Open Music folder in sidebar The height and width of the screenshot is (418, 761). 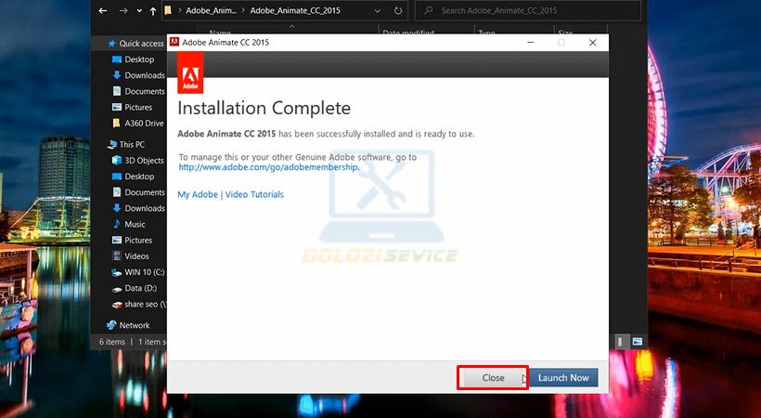(x=129, y=225)
